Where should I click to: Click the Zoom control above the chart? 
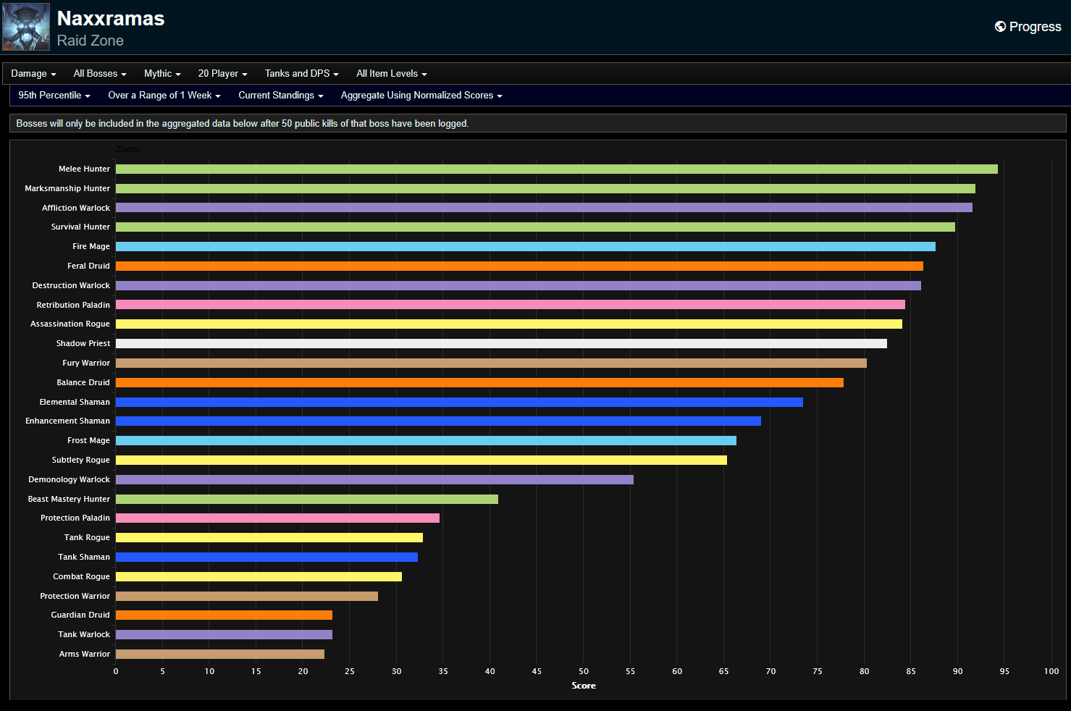(x=128, y=149)
